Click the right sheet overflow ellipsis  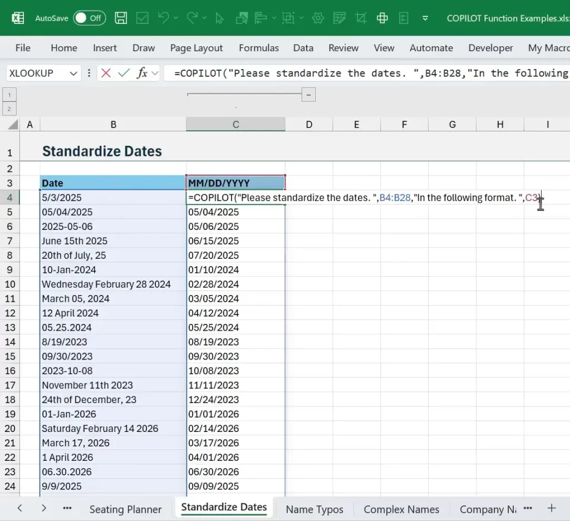(528, 508)
